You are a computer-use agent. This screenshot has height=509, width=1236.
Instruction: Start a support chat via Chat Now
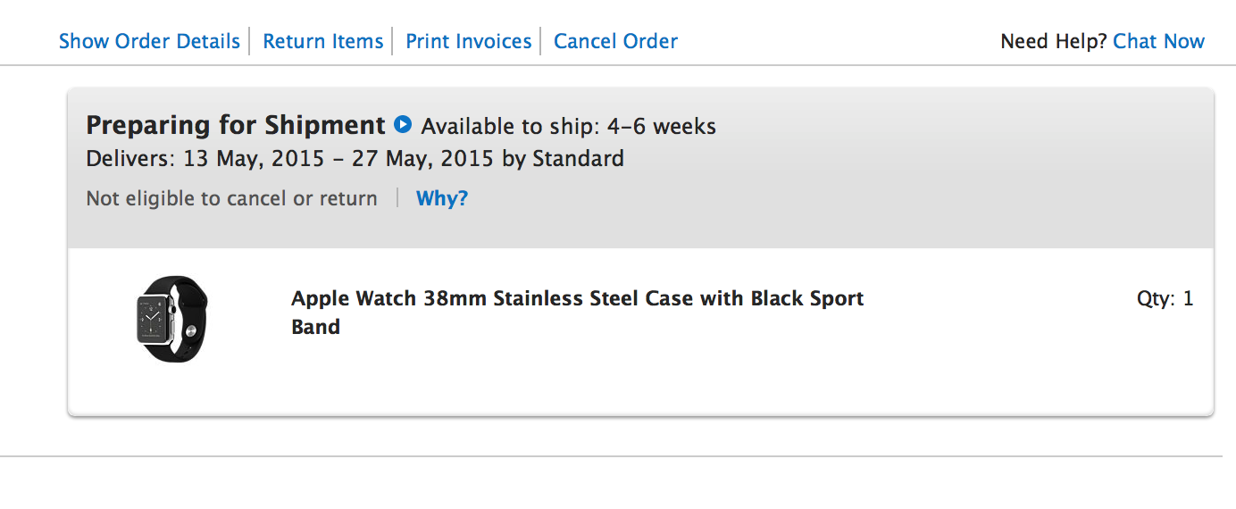click(x=1158, y=41)
